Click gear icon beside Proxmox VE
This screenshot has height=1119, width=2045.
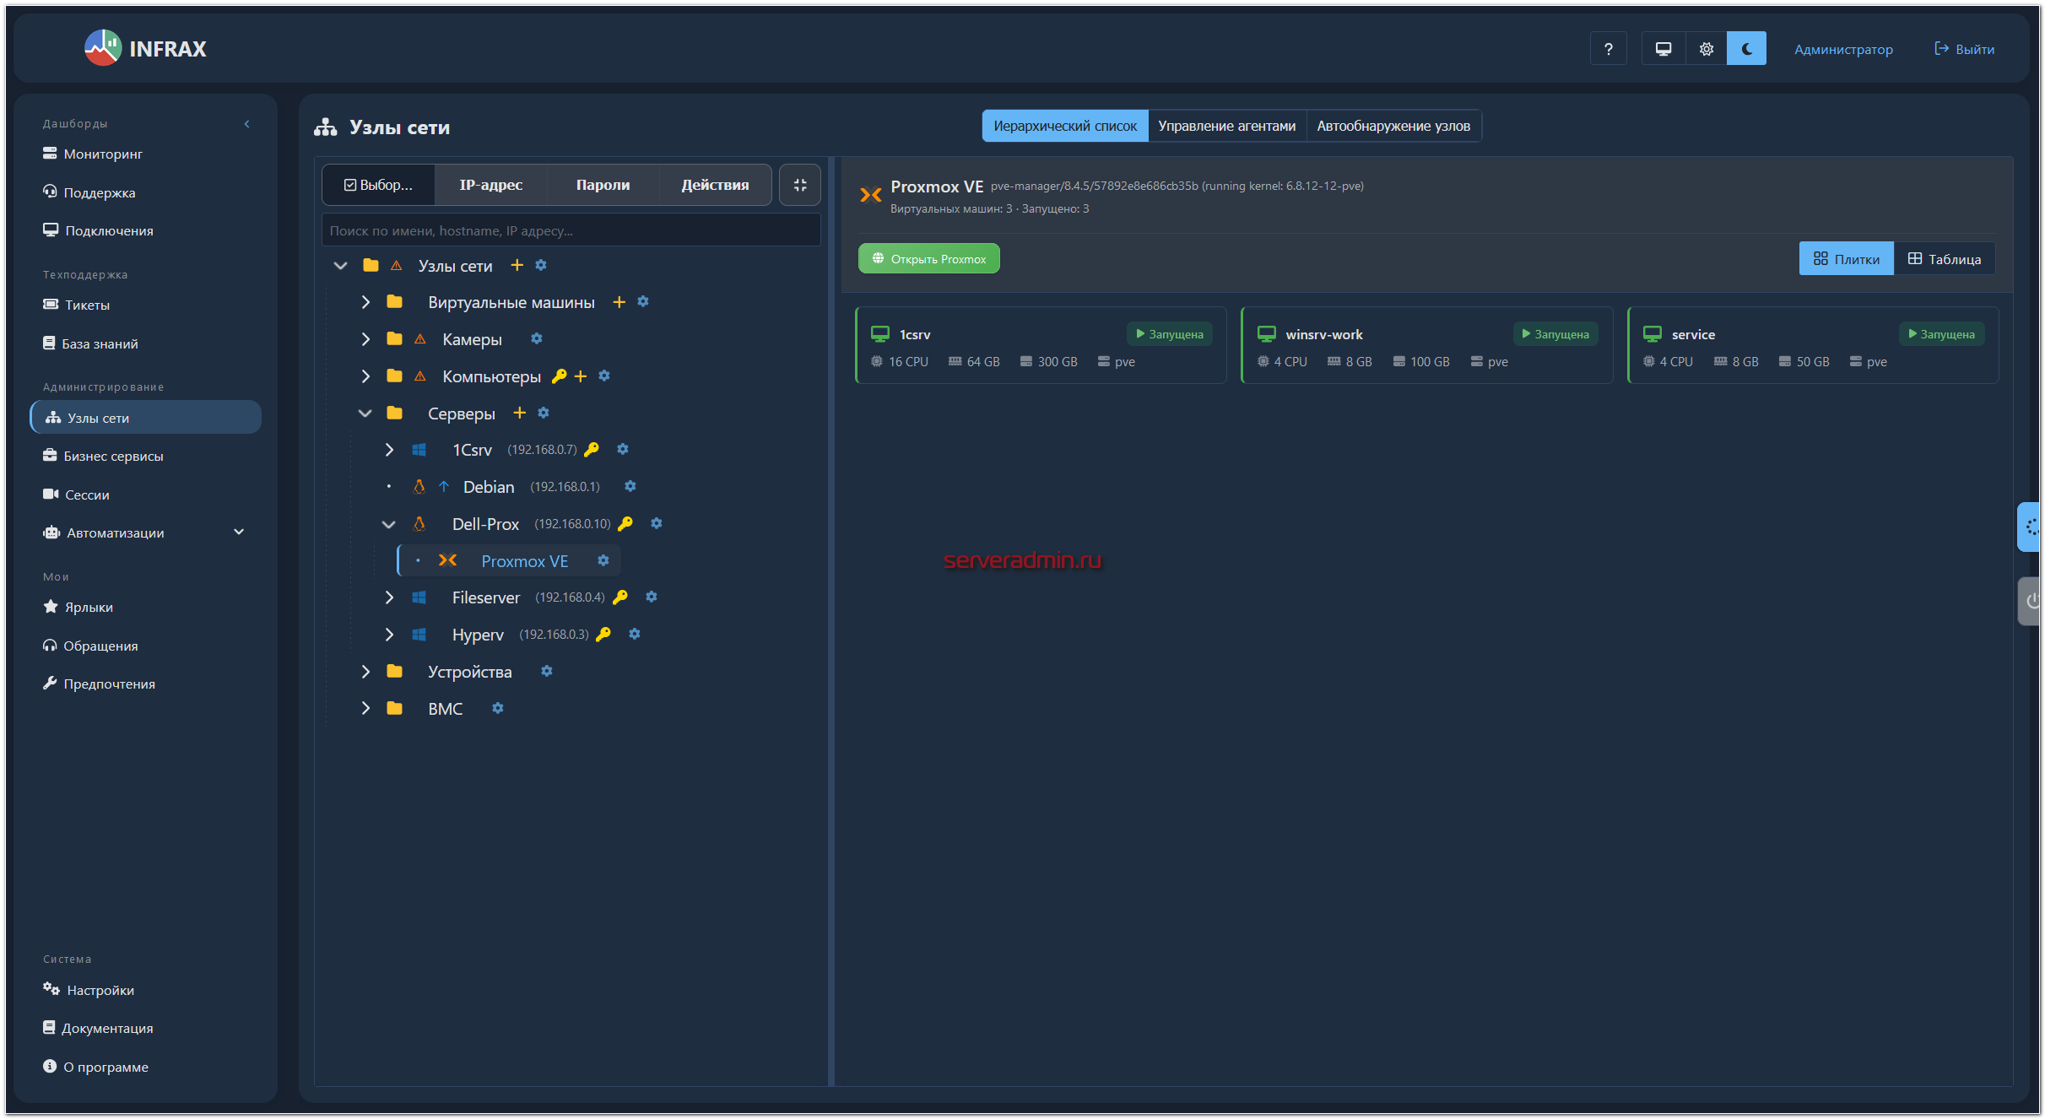pyautogui.click(x=603, y=560)
